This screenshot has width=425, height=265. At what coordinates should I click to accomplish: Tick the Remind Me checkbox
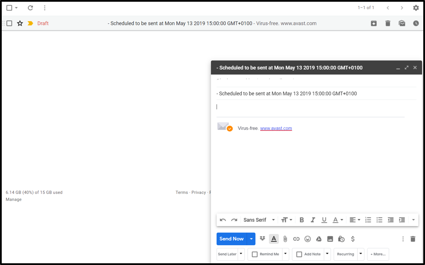click(x=255, y=254)
